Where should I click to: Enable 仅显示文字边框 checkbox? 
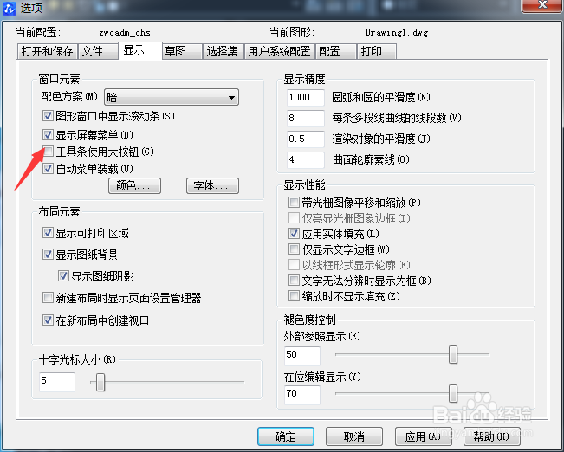tap(294, 249)
